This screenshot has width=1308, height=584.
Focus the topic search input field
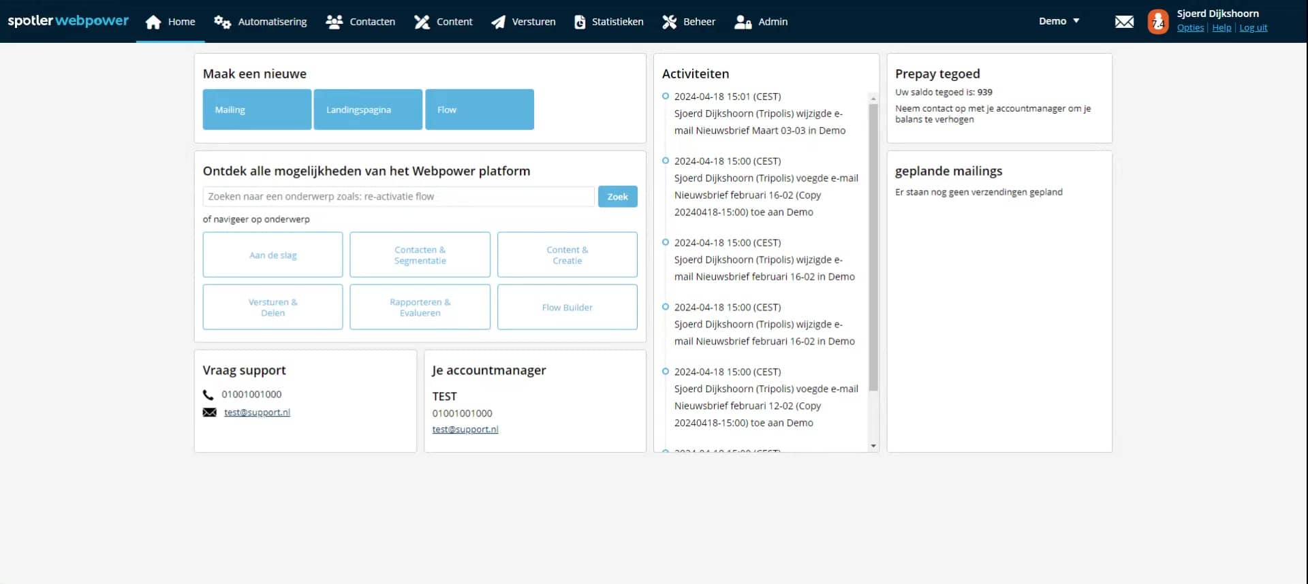pos(399,197)
